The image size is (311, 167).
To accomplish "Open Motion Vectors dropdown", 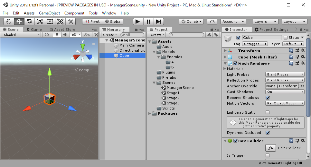I will (285, 103).
